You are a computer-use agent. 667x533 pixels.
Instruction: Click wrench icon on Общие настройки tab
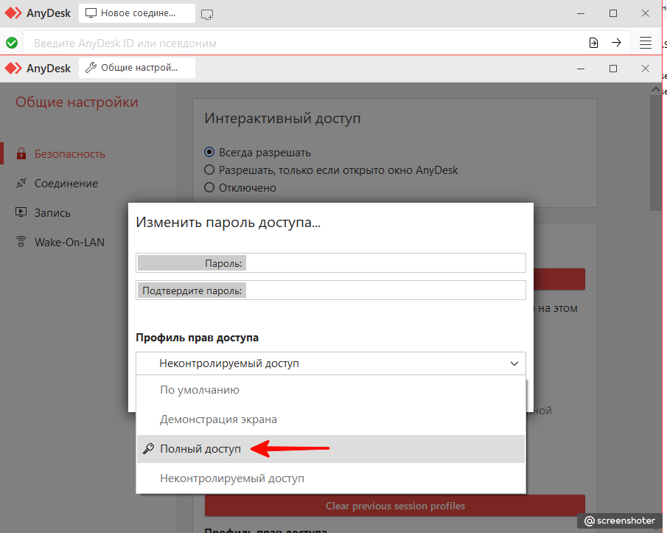click(91, 68)
